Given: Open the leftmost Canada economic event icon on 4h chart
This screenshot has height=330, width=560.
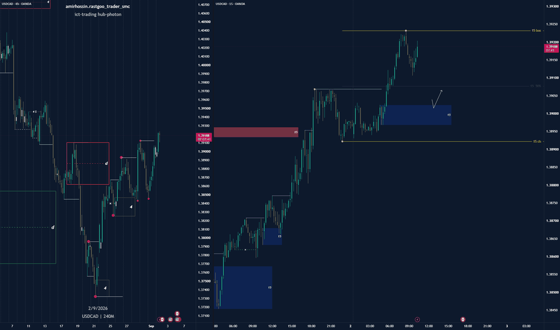Looking at the screenshot, I should click(x=162, y=320).
